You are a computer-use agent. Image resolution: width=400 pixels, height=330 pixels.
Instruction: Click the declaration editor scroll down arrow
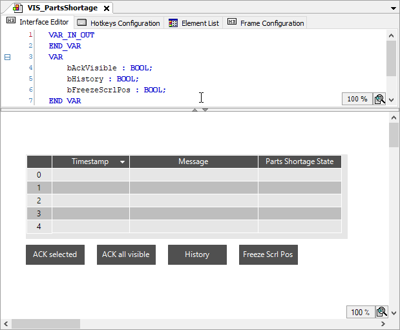tap(391, 100)
